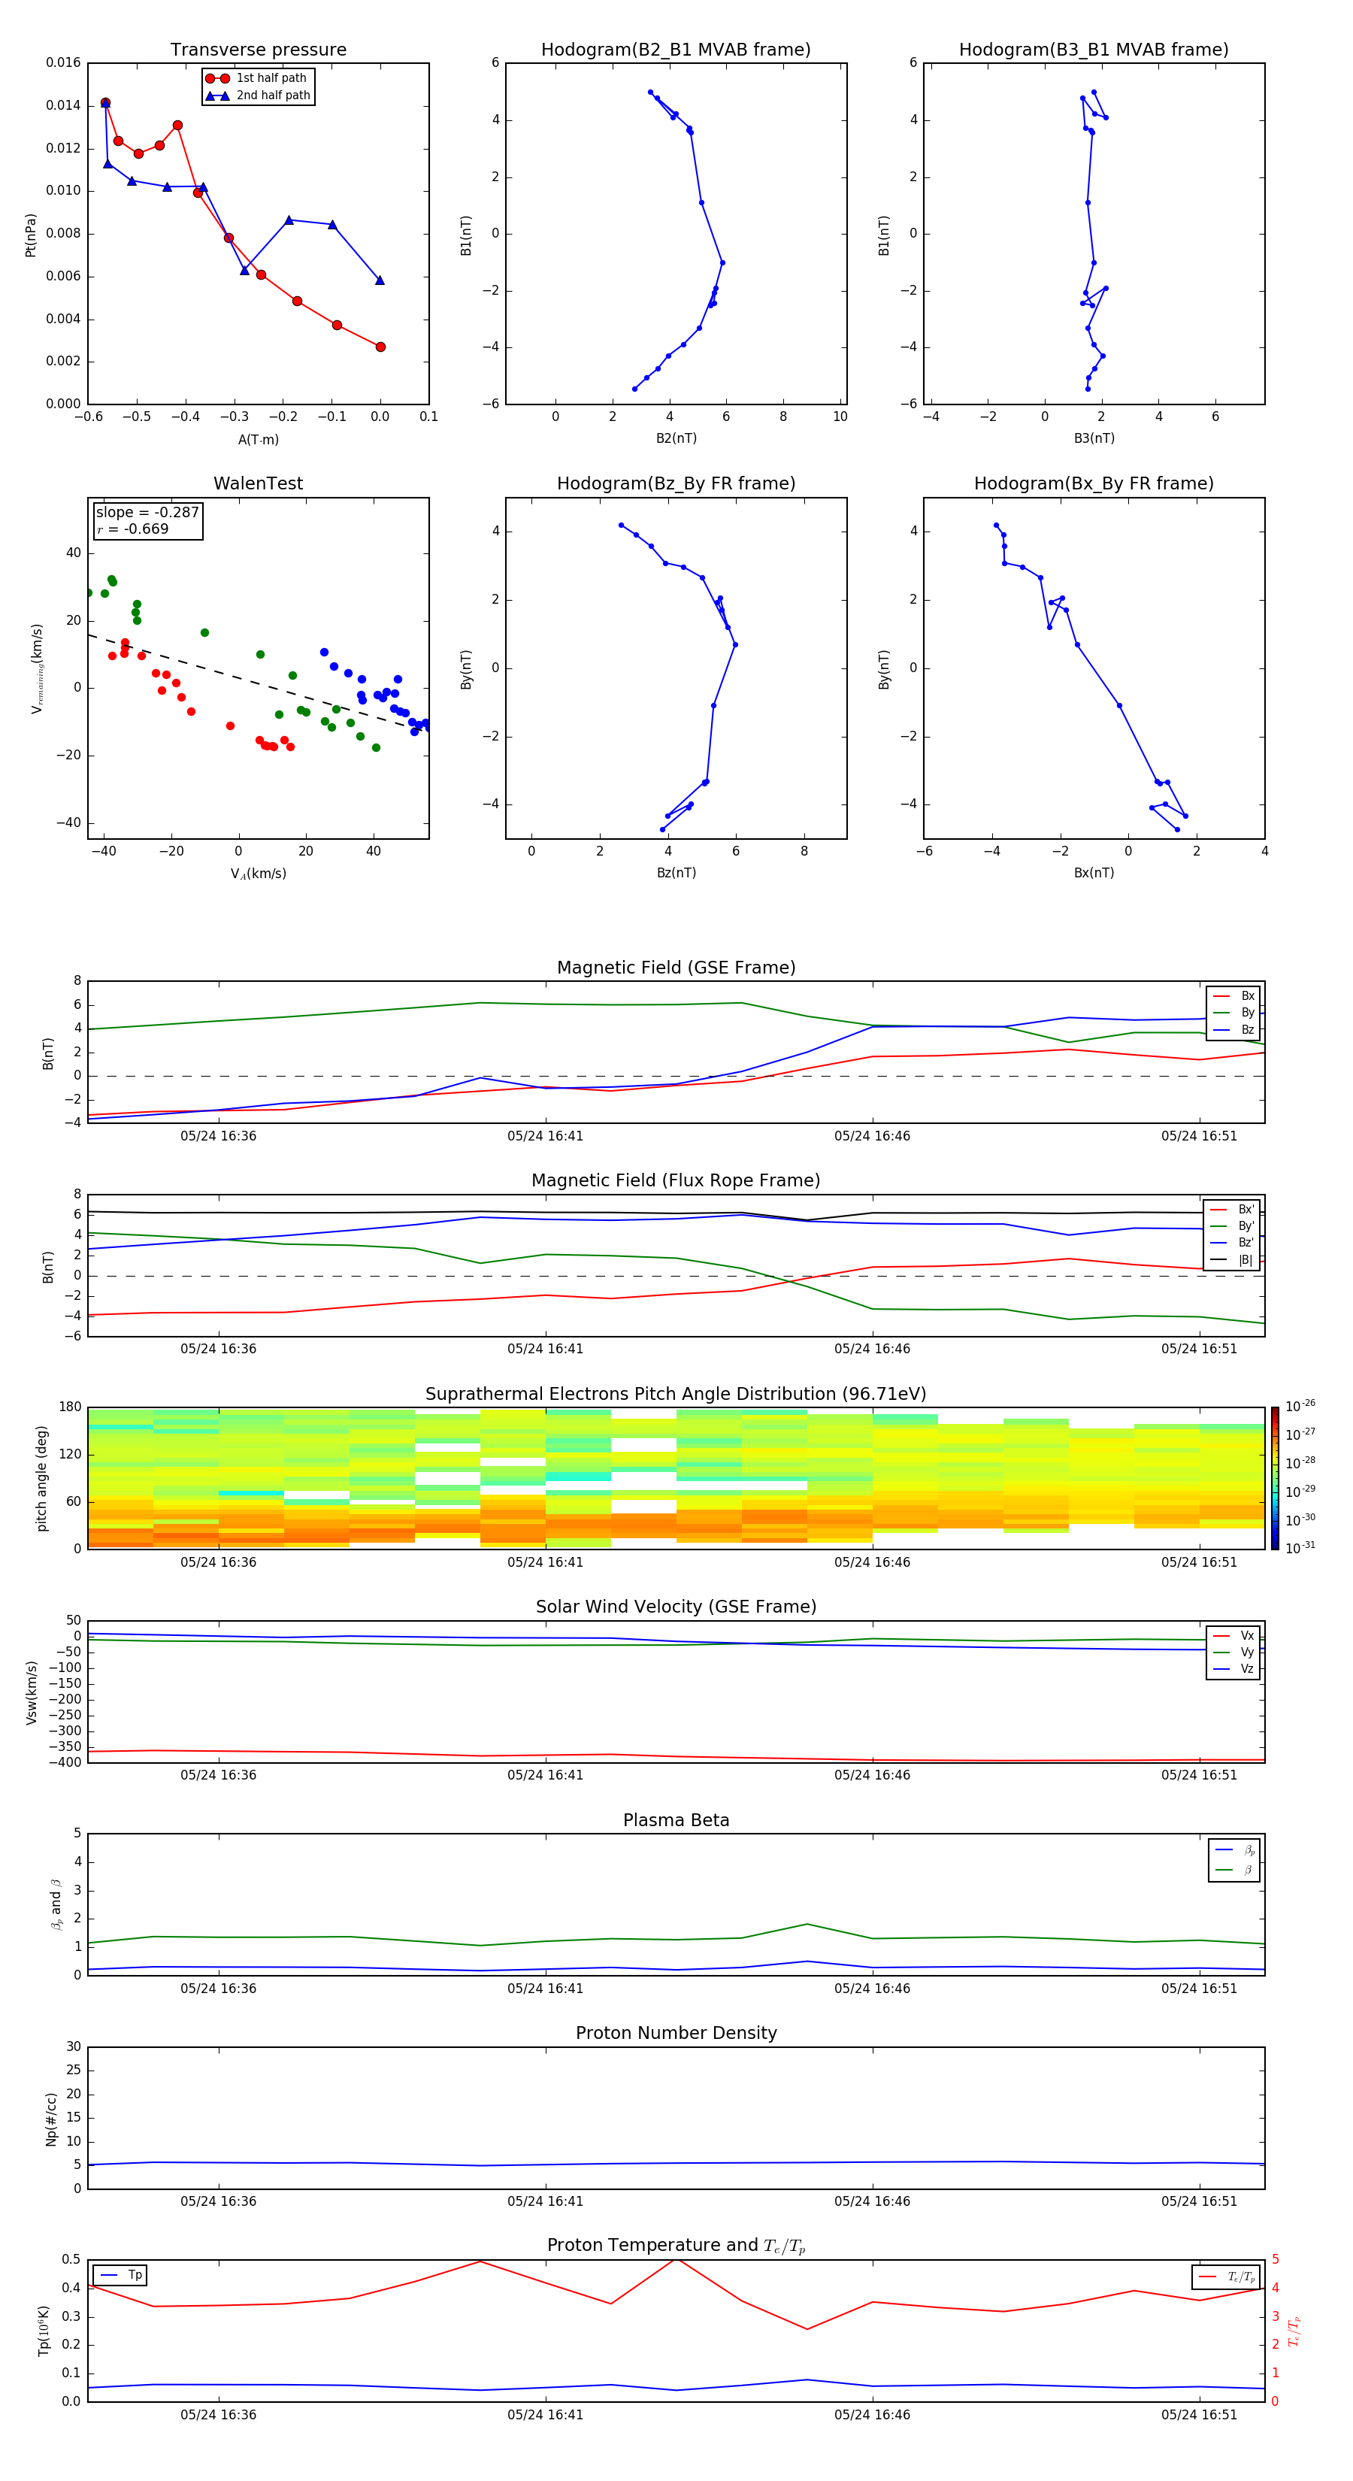Click '05/24 16:46' tick under proton density plot

[873, 2201]
